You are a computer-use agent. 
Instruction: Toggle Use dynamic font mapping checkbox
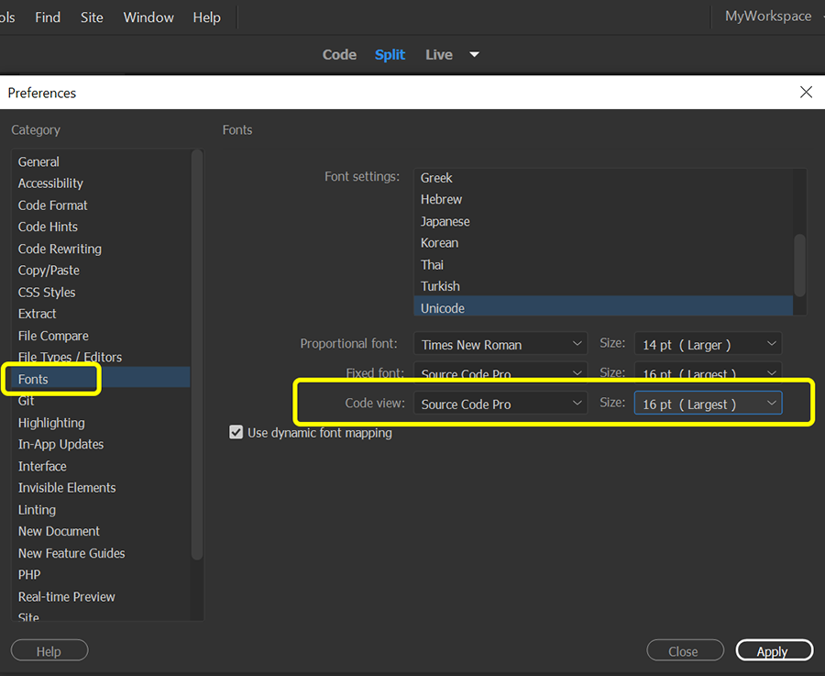[236, 432]
